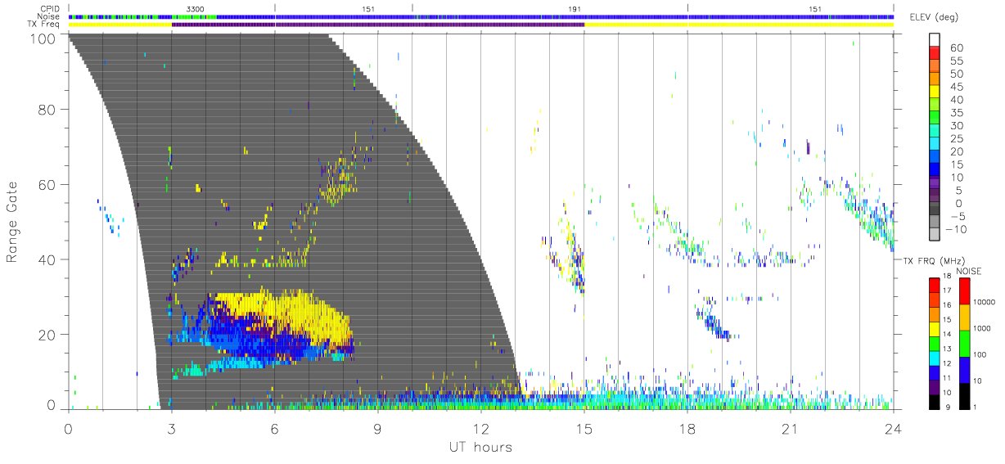
Task: Select the 'TX Freq' row label
Action: pos(45,25)
